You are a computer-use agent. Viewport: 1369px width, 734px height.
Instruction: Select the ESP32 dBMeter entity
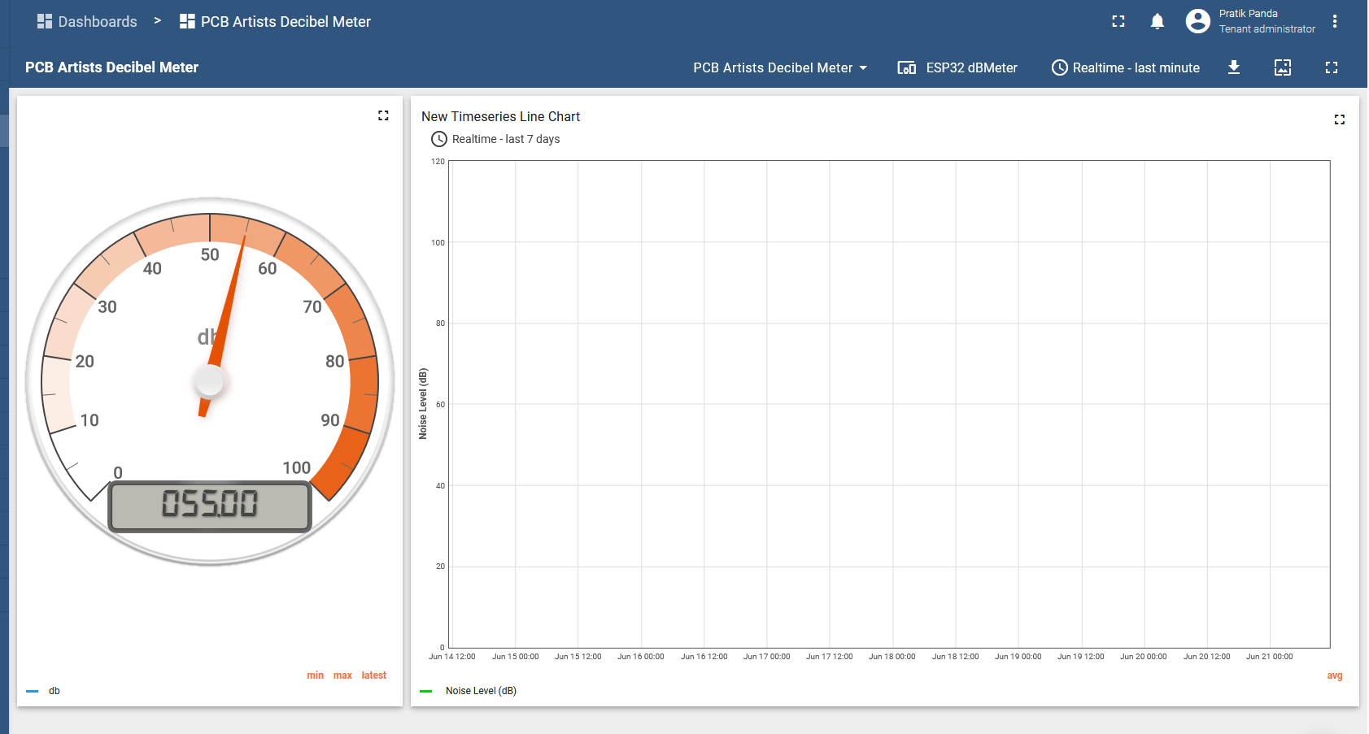pos(957,67)
